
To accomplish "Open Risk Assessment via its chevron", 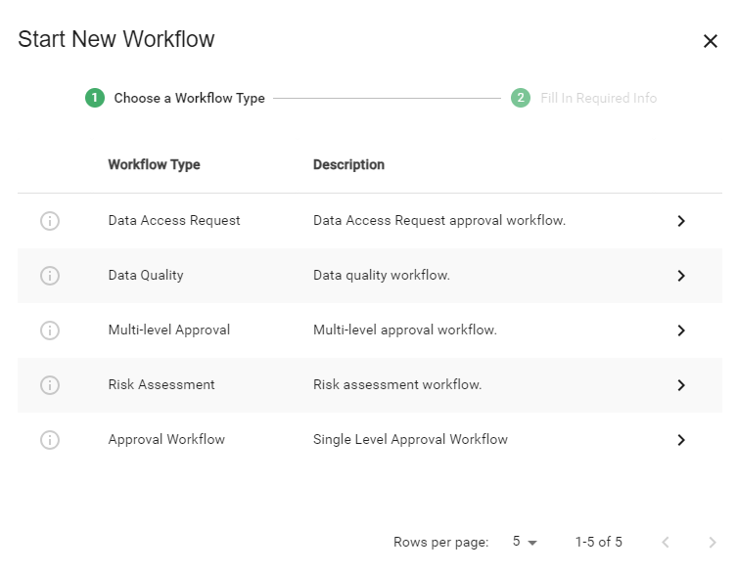I will pos(681,385).
